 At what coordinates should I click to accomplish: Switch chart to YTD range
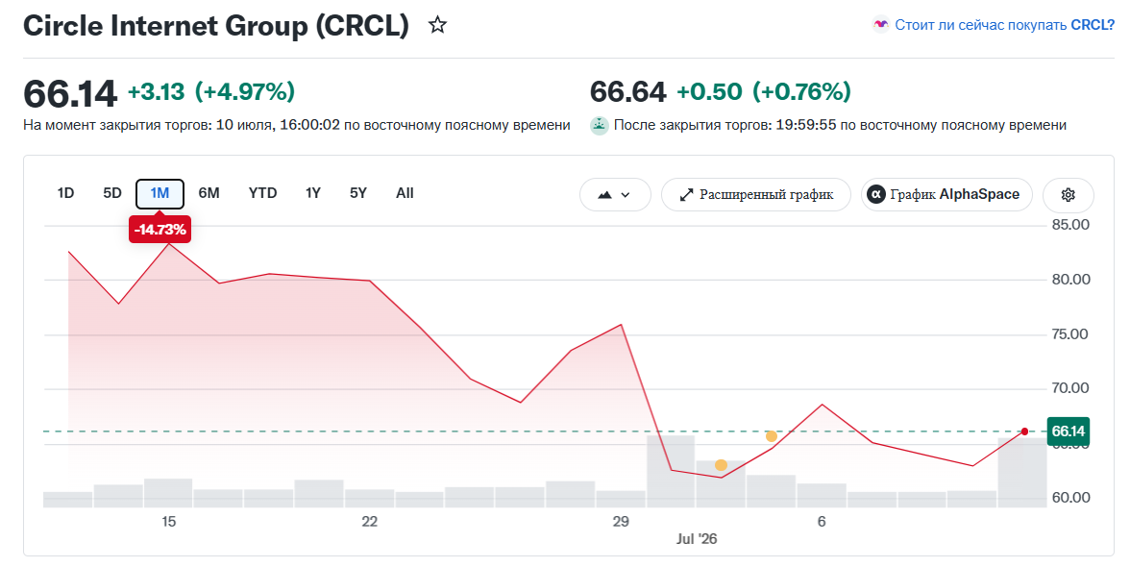(262, 193)
